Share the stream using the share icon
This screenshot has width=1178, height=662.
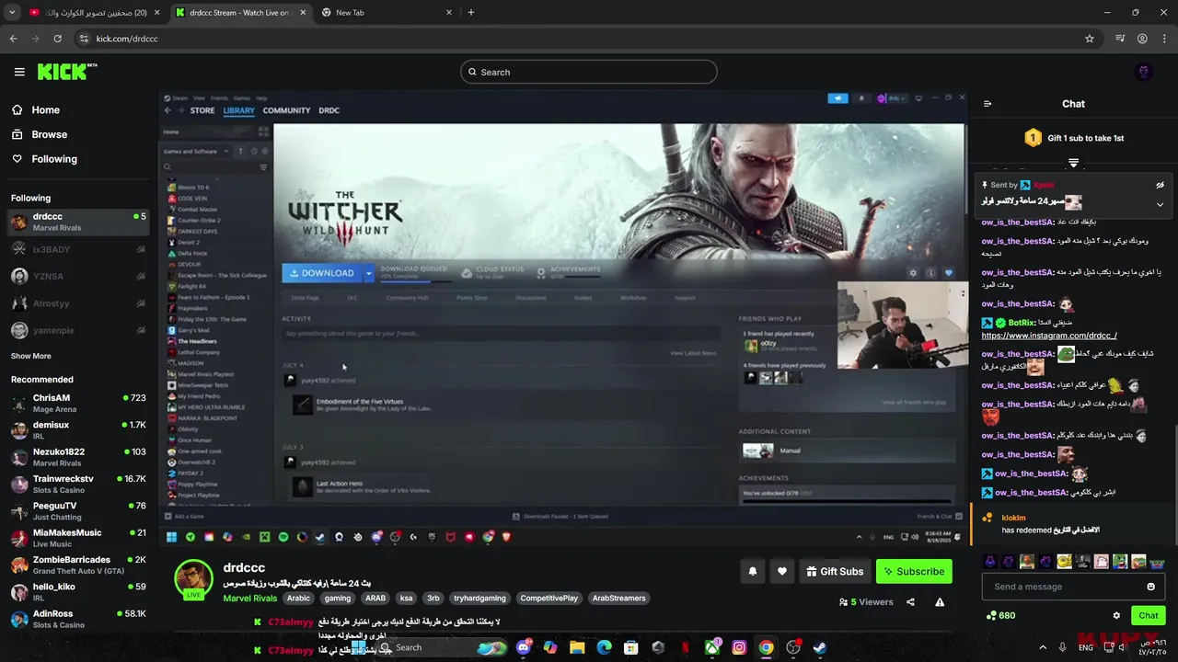(x=910, y=602)
